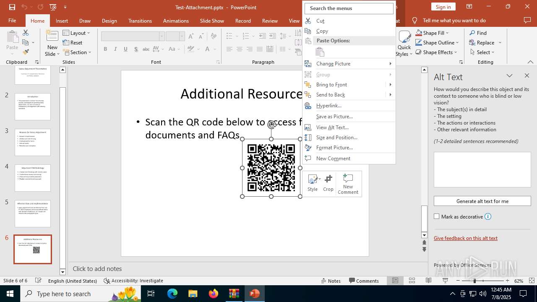This screenshot has height=302, width=537.
Task: Click Give feedback on this alt text link
Action: point(466,238)
